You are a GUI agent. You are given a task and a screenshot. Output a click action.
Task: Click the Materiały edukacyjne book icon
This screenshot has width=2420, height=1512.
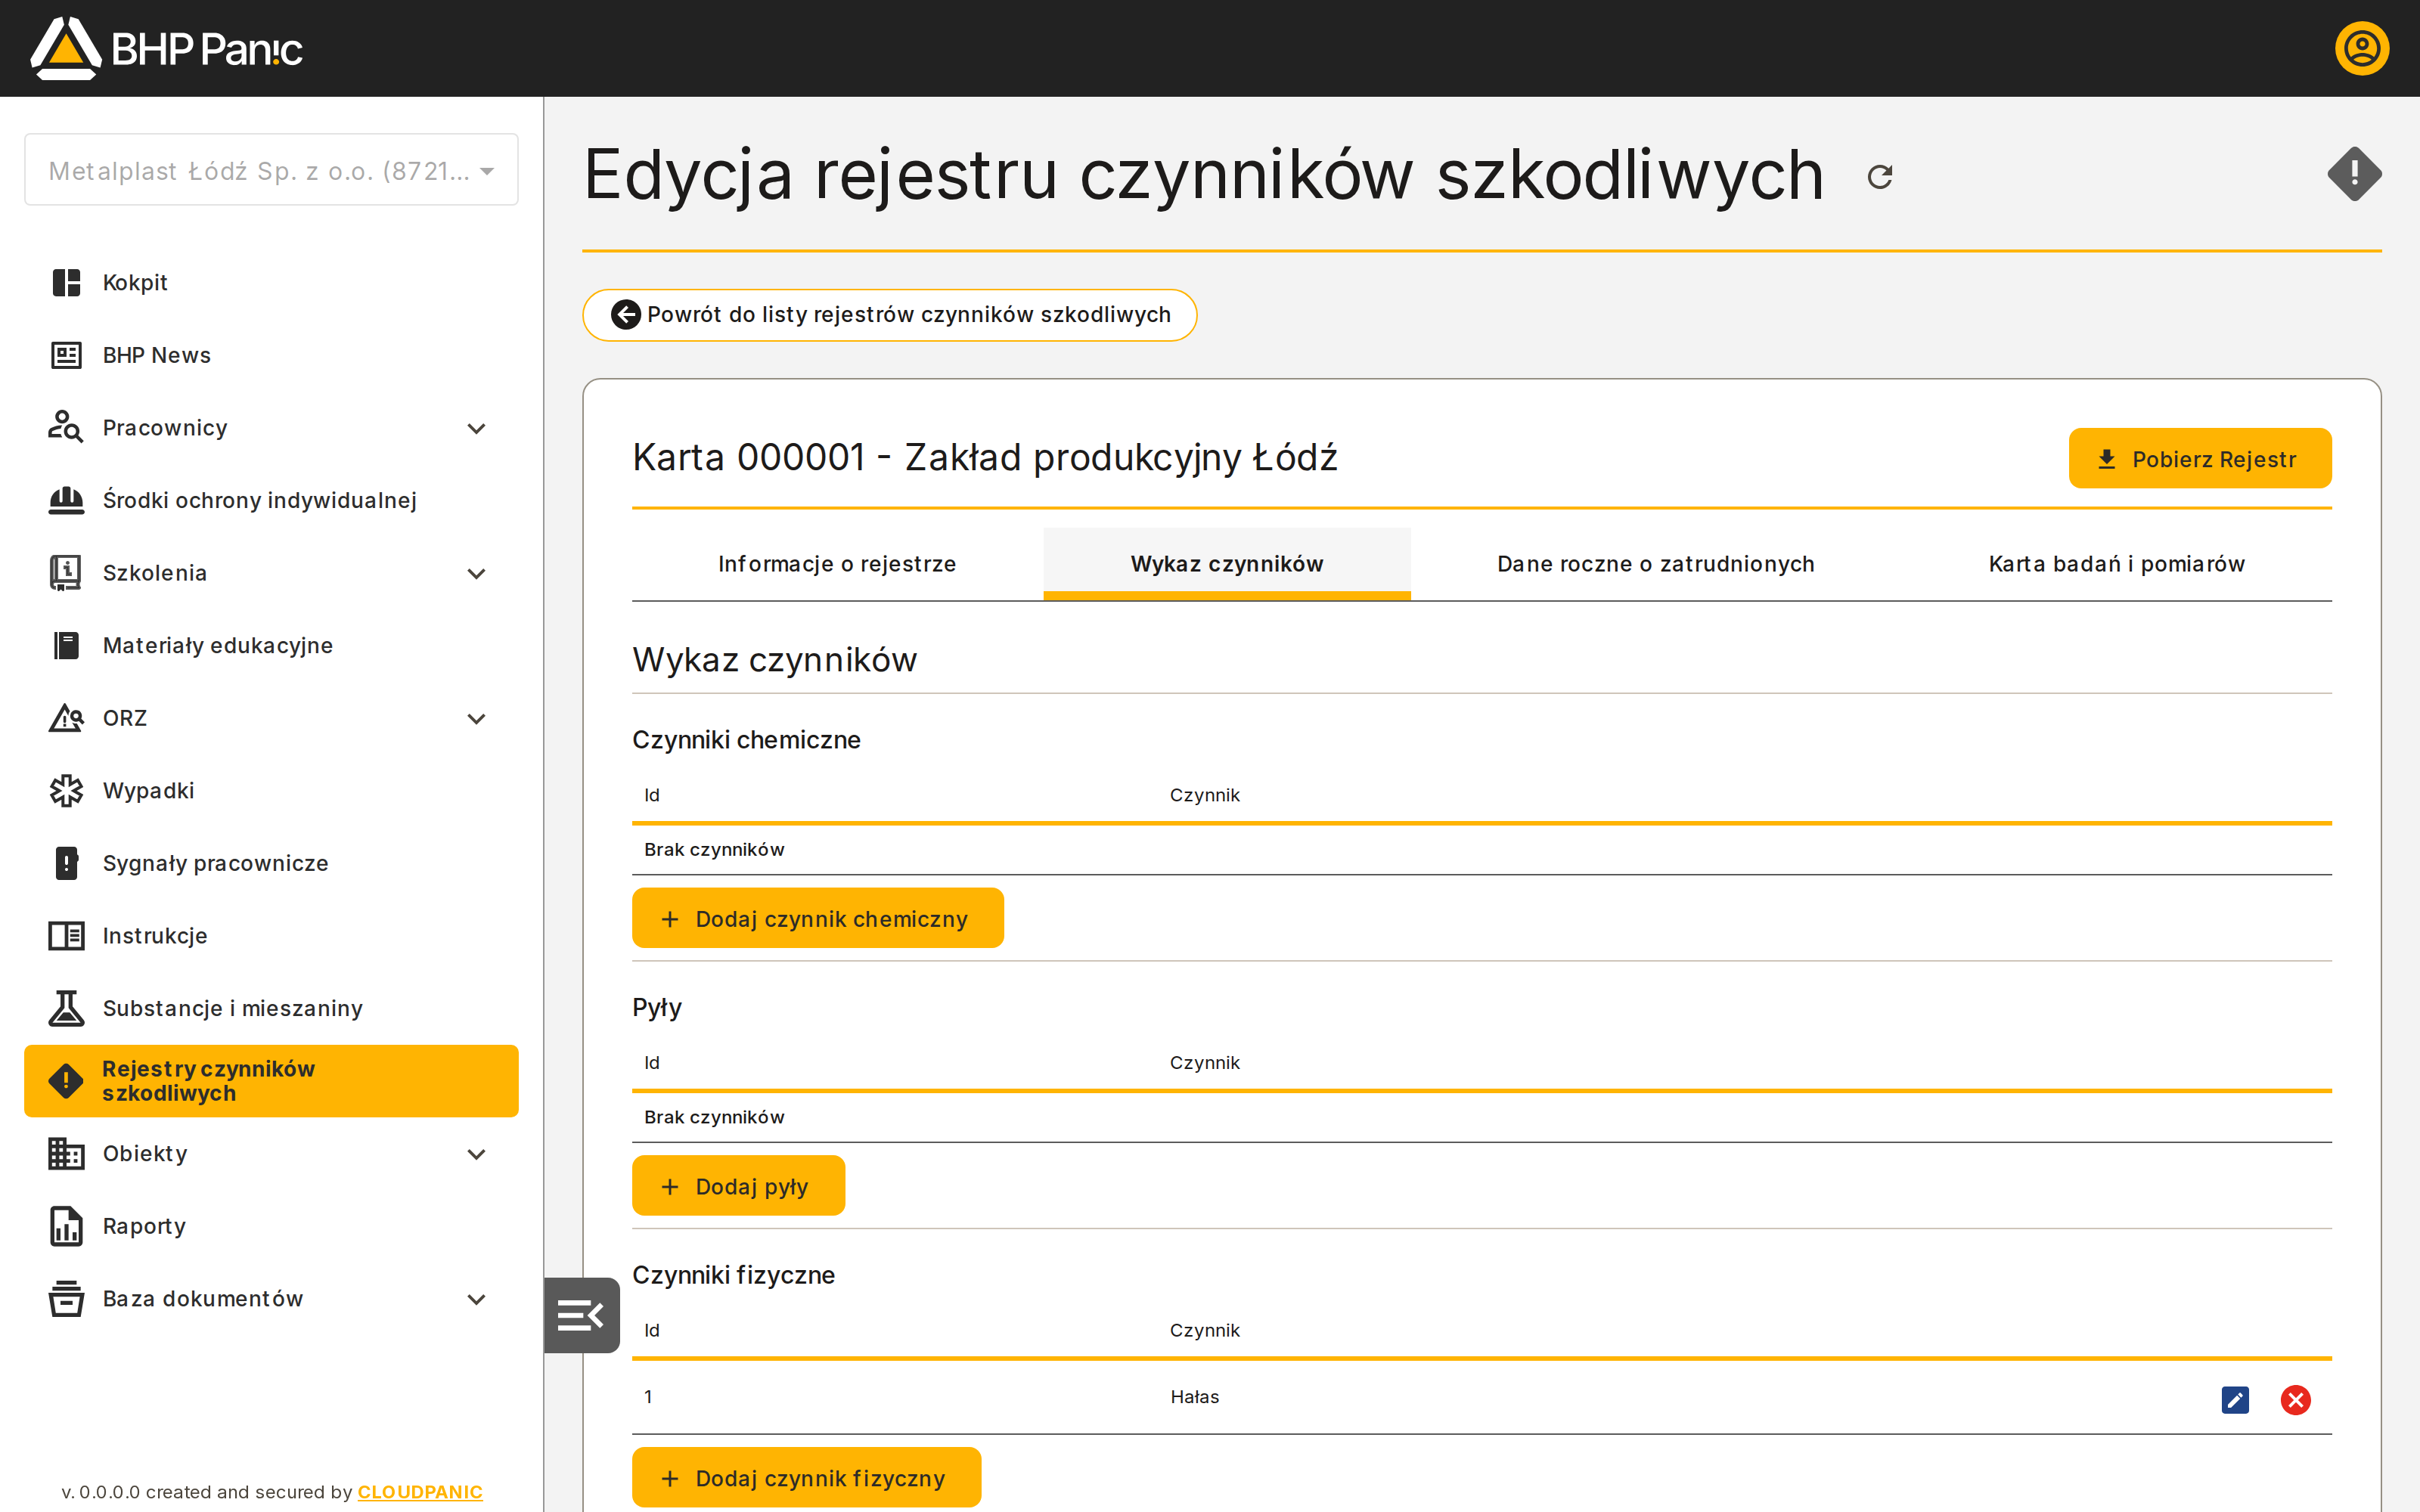click(66, 645)
